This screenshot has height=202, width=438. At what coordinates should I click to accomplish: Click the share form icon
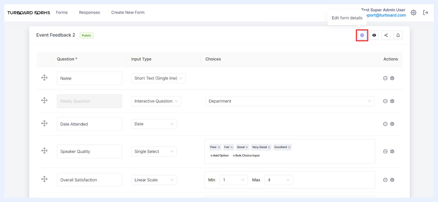(386, 35)
